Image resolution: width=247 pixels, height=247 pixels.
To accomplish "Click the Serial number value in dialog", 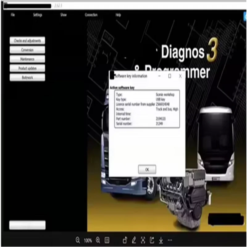I will 159,124.
